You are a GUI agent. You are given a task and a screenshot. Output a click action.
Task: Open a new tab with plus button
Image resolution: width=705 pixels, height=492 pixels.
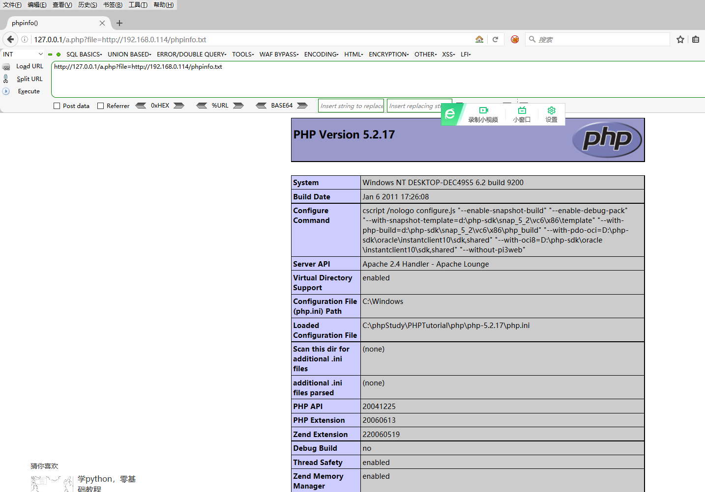click(119, 23)
